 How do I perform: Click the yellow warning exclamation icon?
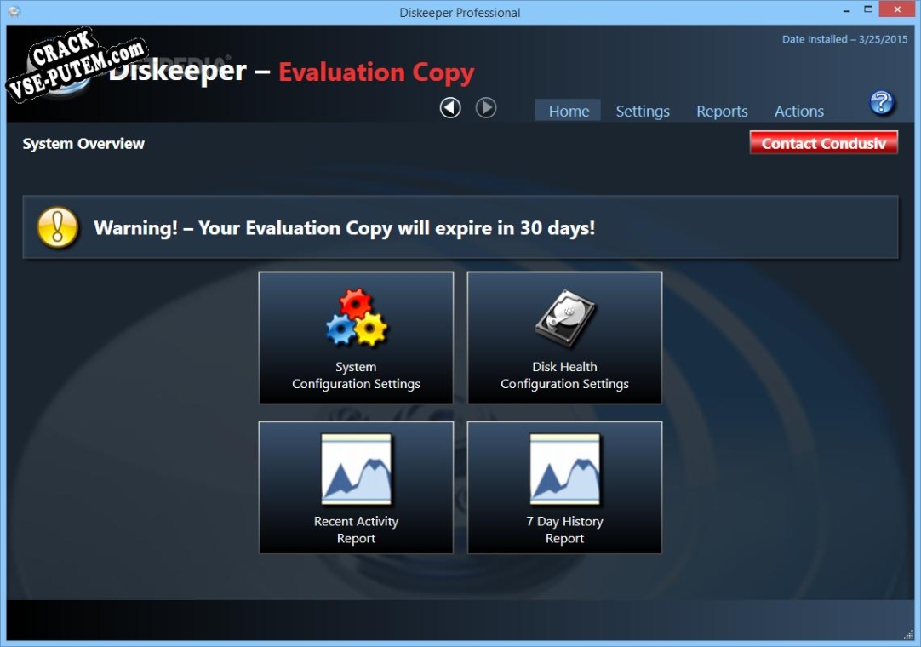pyautogui.click(x=58, y=227)
